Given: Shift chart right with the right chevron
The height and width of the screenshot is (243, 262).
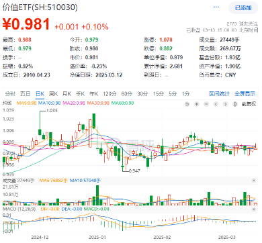Looking at the screenshot, I should [226, 104].
